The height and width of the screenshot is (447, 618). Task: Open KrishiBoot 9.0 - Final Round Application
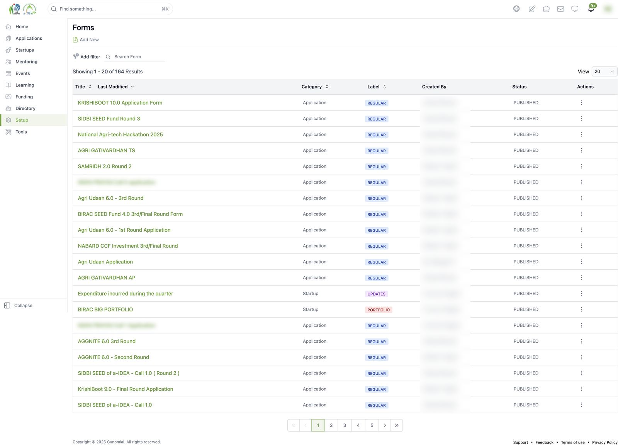[126, 389]
